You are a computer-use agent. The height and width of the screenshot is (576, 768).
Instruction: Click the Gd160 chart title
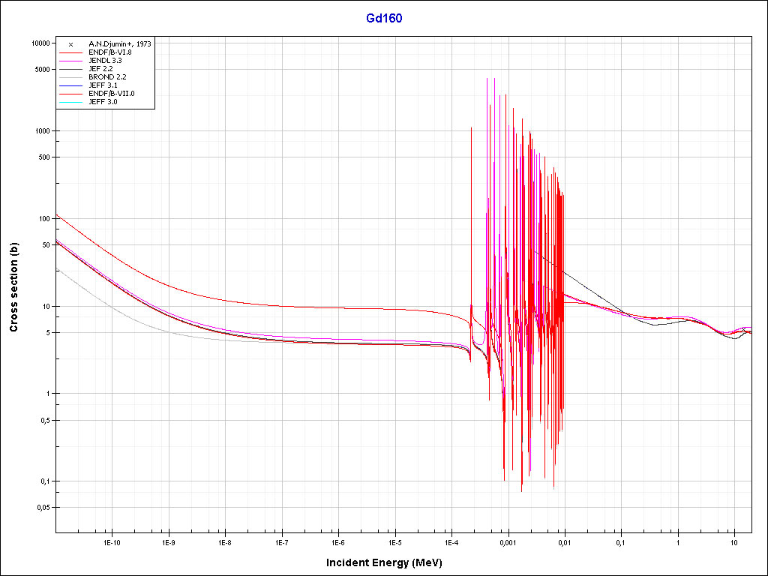pyautogui.click(x=383, y=18)
